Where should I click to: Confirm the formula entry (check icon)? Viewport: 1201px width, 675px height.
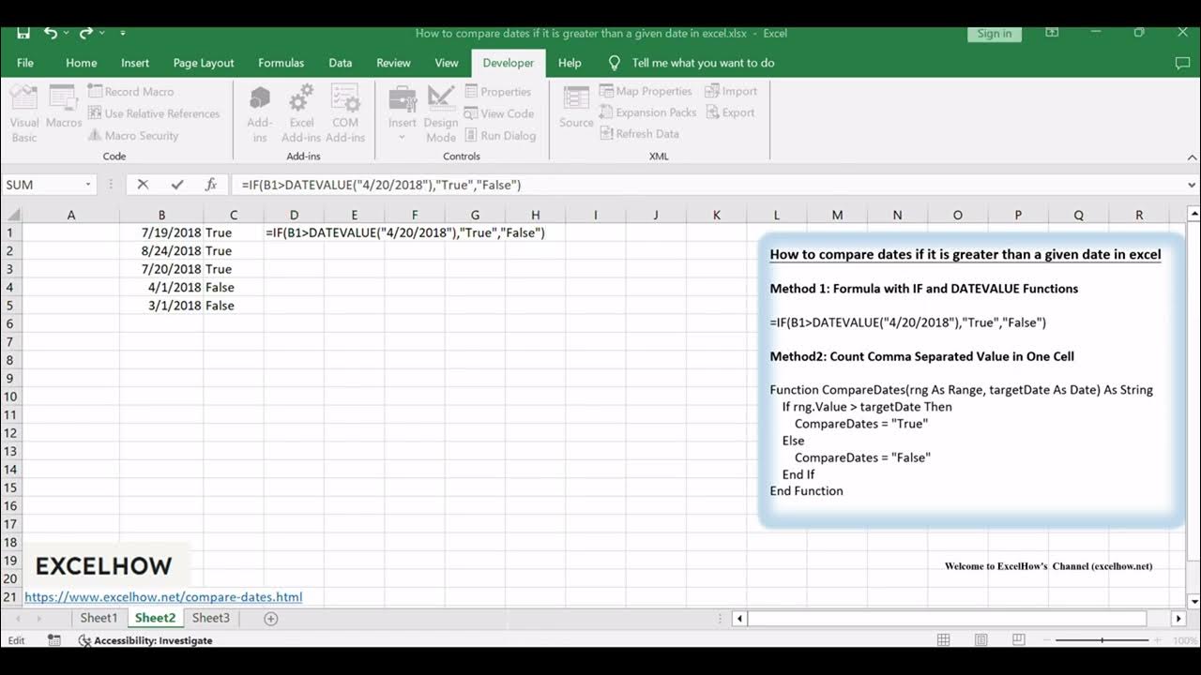177,185
